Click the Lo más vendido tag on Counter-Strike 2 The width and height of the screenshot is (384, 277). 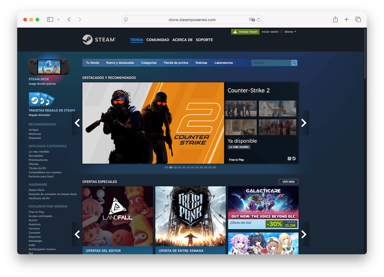239,147
